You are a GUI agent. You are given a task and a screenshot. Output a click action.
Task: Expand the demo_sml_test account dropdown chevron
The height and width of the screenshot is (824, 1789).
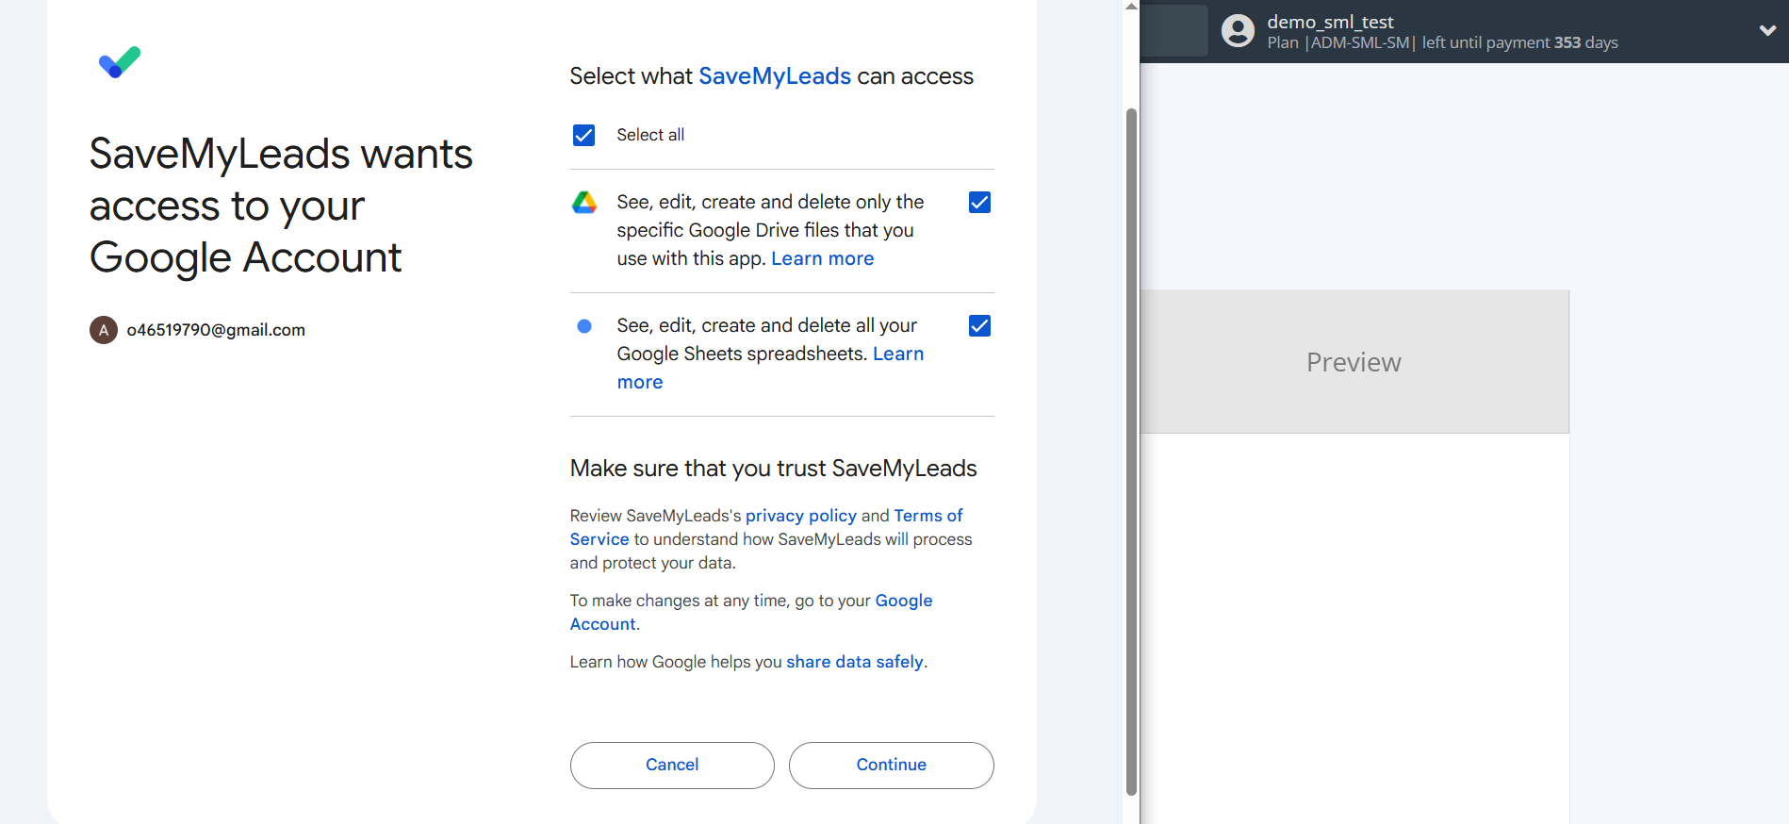click(1767, 31)
